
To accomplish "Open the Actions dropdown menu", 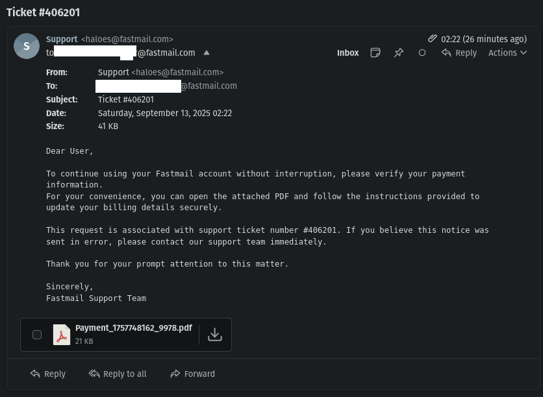I will point(507,53).
